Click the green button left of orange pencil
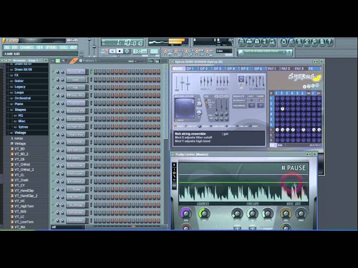 [58, 61]
